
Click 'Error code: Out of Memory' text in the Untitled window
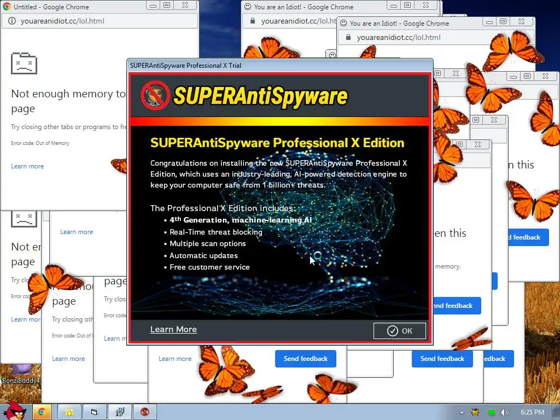click(40, 143)
